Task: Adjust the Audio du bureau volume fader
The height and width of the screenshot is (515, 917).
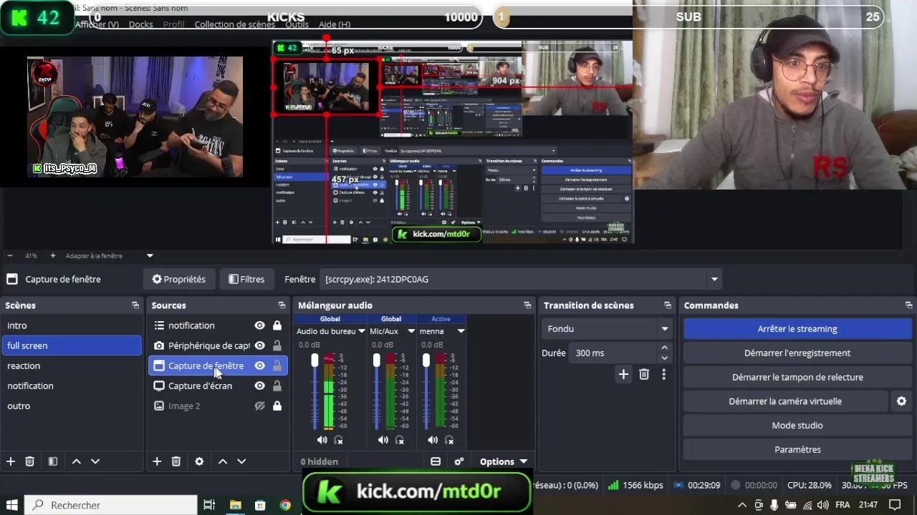Action: click(x=315, y=361)
